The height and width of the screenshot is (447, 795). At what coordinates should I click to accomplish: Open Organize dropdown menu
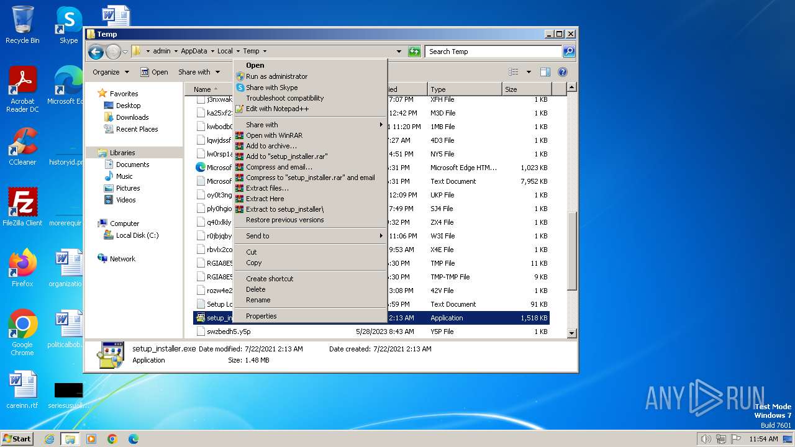[111, 72]
